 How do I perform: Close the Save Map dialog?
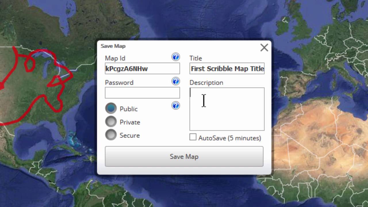264,47
